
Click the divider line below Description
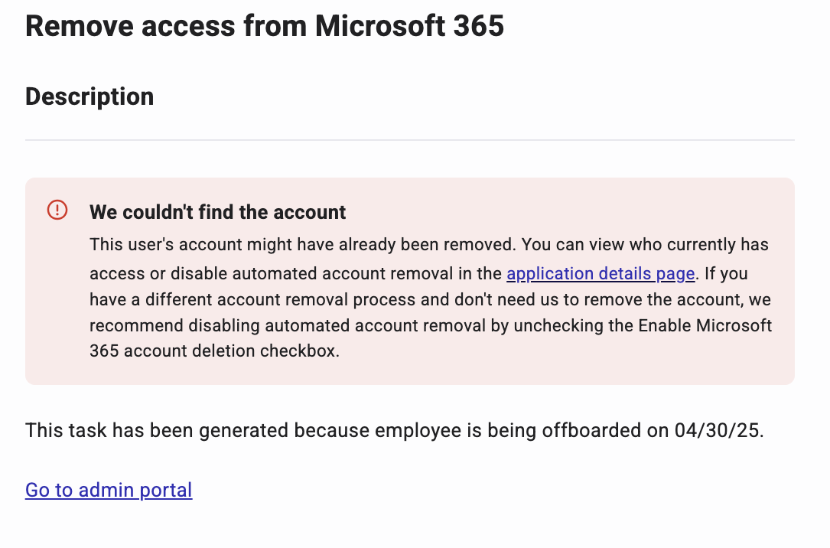click(410, 140)
